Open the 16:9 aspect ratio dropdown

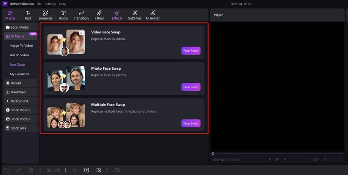[315, 159]
